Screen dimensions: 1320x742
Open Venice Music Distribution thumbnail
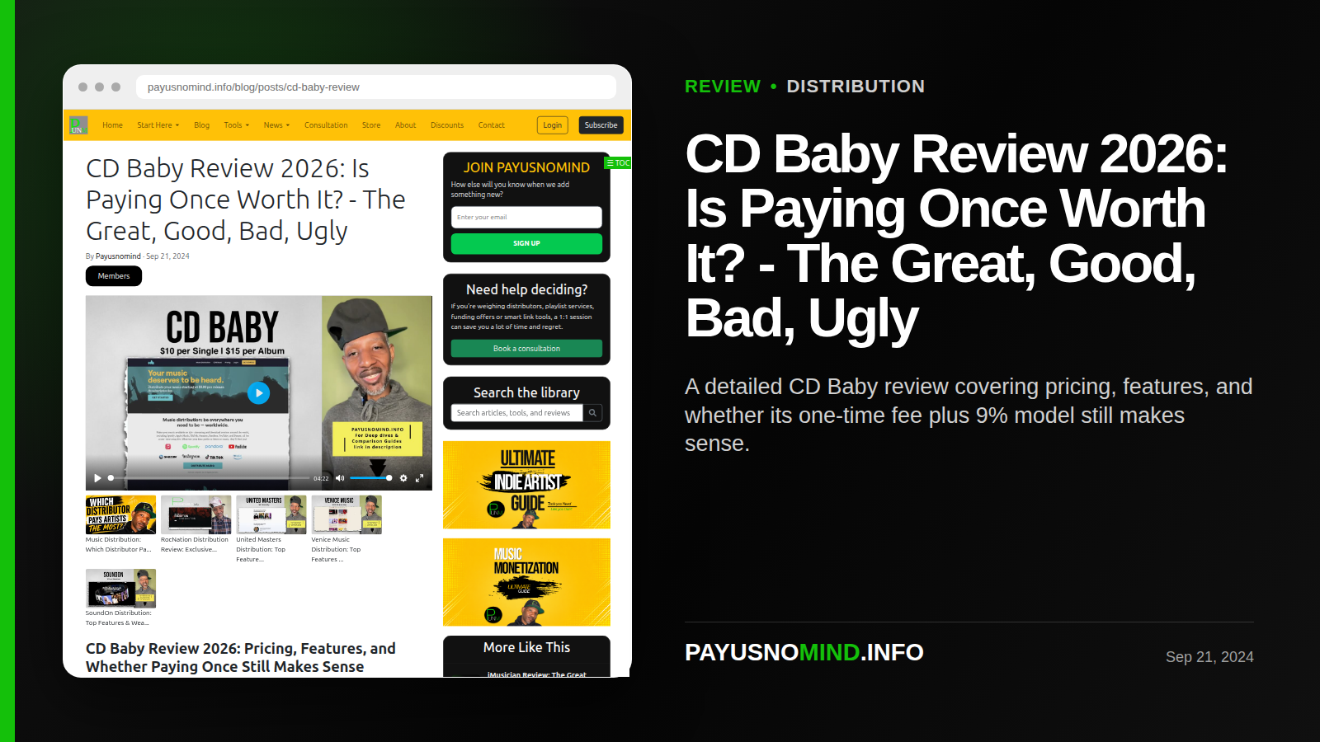click(x=346, y=515)
